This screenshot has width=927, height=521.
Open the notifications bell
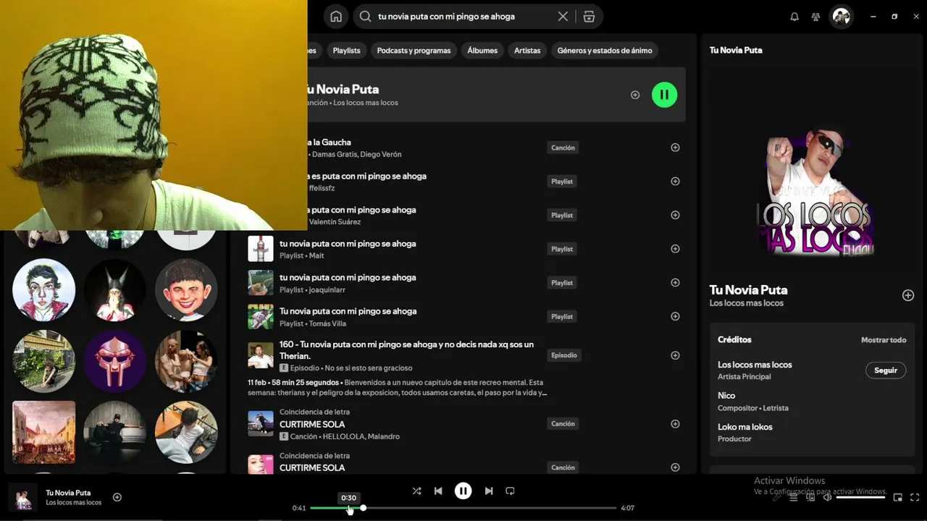(x=794, y=17)
